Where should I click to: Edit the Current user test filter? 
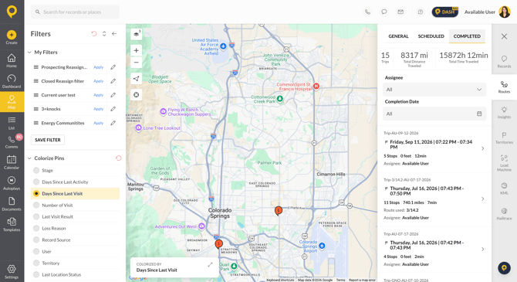pyautogui.click(x=113, y=95)
